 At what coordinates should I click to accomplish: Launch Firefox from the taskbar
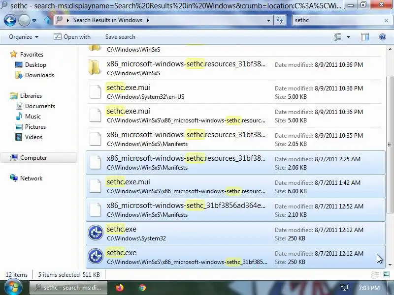(120, 288)
